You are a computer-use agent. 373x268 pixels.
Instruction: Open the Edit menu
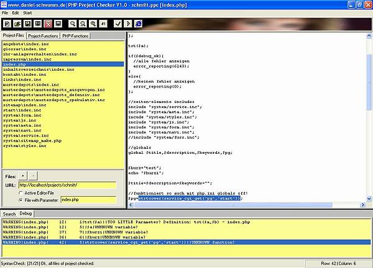click(16, 13)
